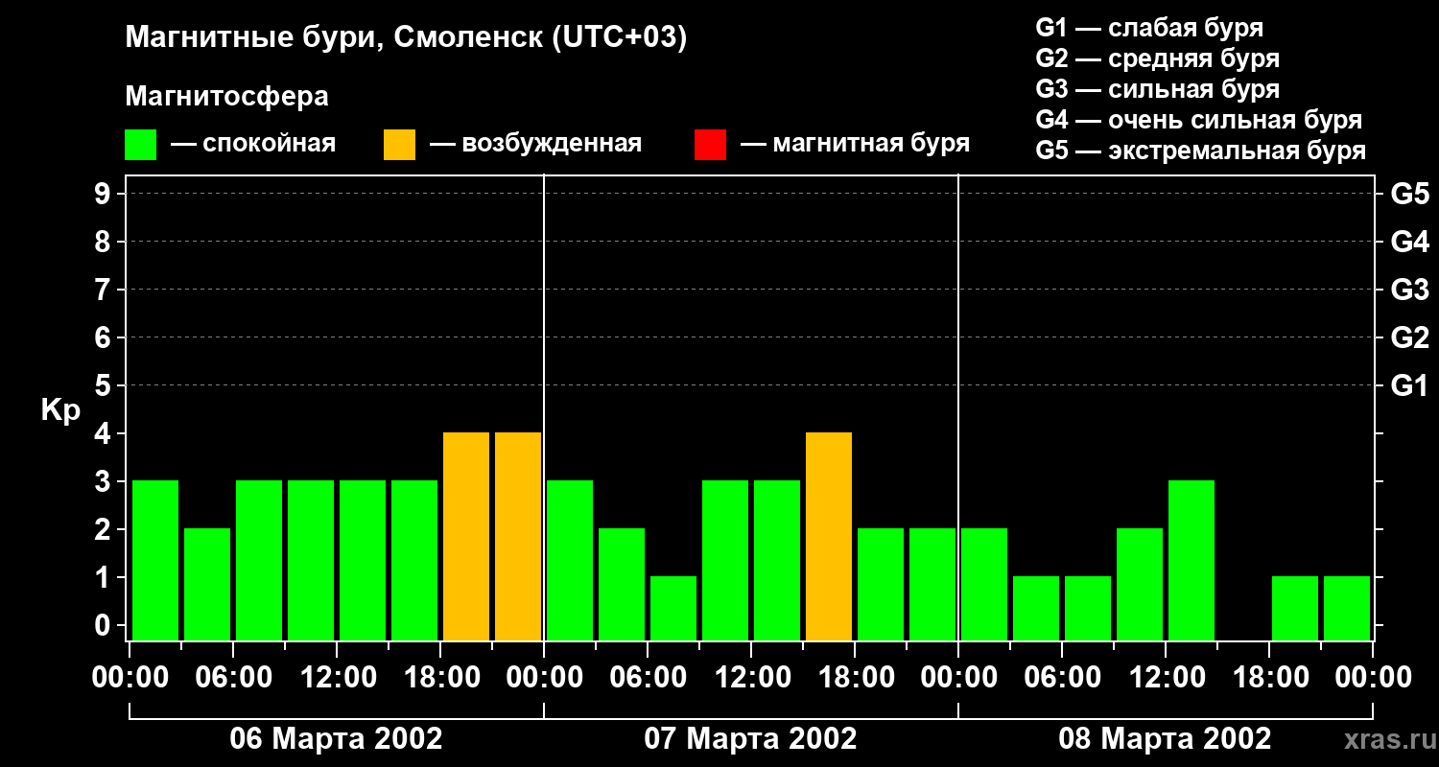1439x767 pixels.
Task: Click the '18:00' time label under 08 Марта
Action: click(x=1269, y=678)
